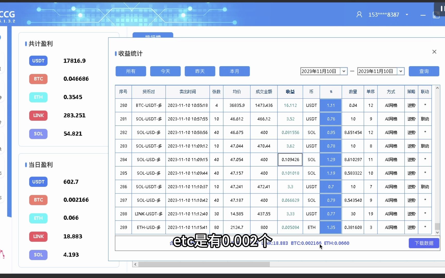
Task: Click the CCG logo in the header
Action: coord(8,14)
